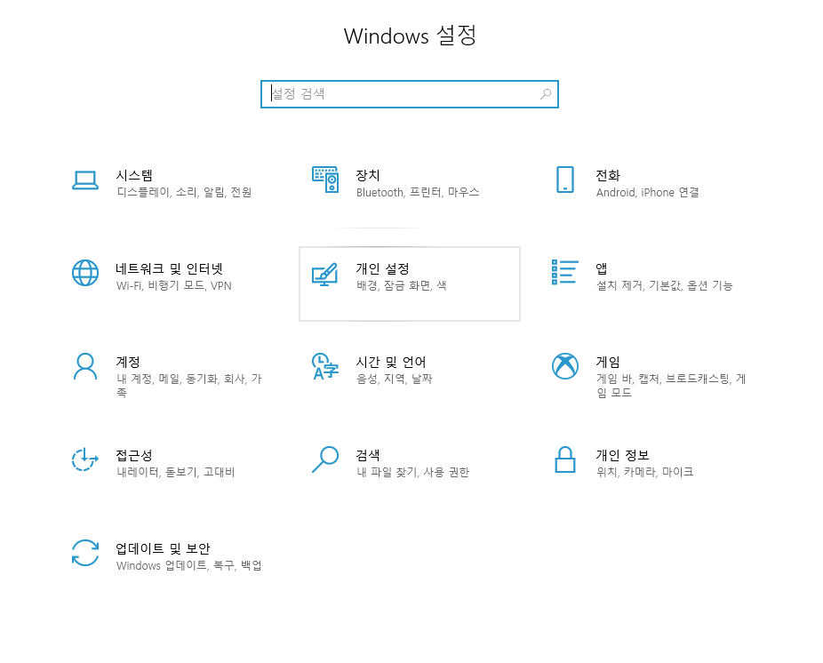Open the 게임 Xbox icon
823x663 pixels.
pos(564,366)
